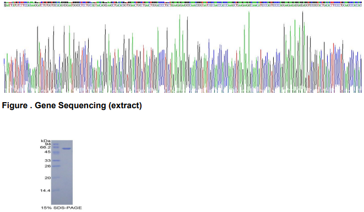364x212 pixels.
Task: Click the 66.2 kDa marker band
Action: (x=56, y=147)
